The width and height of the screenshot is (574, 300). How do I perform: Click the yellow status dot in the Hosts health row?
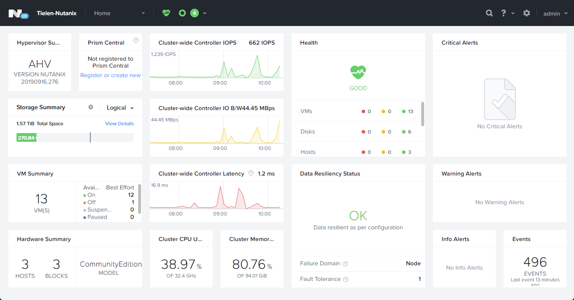[383, 152]
